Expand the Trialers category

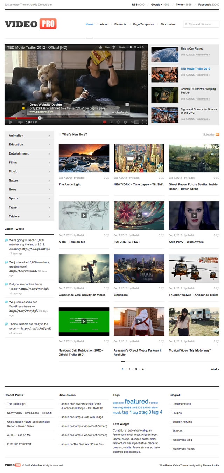click(29, 216)
